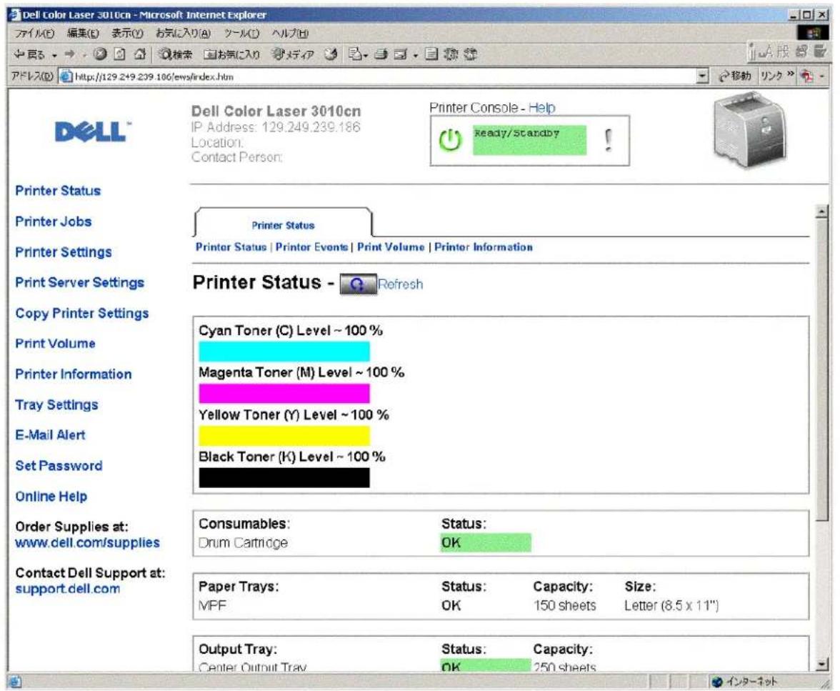Click the page icon in the address bar
840x691 pixels.
(x=66, y=76)
